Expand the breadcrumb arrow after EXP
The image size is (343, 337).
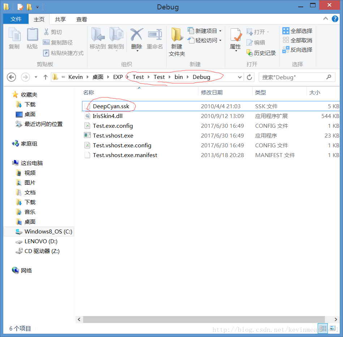click(x=128, y=77)
